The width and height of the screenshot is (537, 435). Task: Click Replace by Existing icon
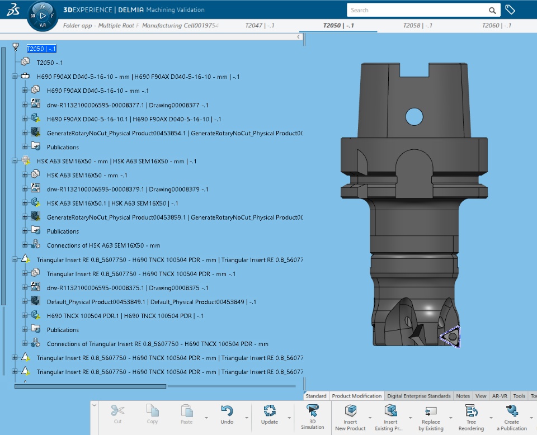pyautogui.click(x=431, y=411)
